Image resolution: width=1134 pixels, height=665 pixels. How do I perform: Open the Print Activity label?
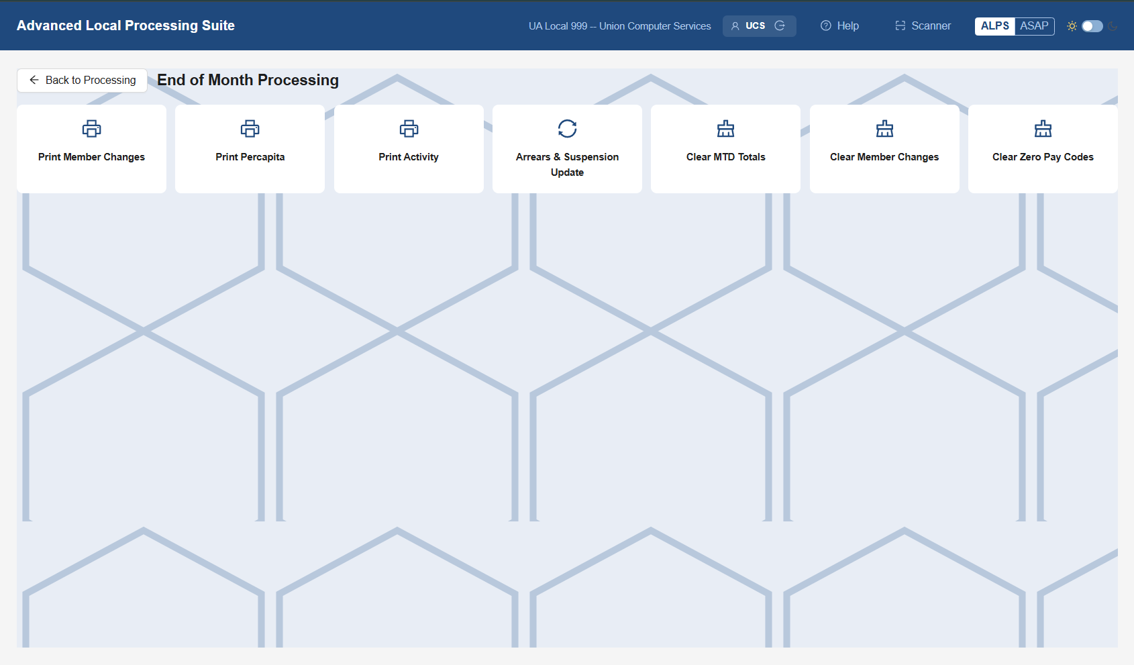click(409, 157)
